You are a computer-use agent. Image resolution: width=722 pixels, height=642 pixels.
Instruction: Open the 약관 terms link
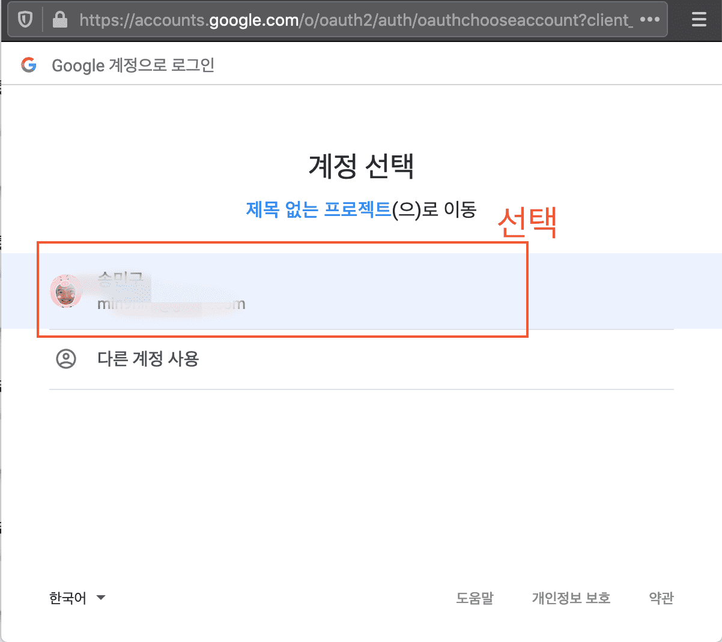coord(661,598)
